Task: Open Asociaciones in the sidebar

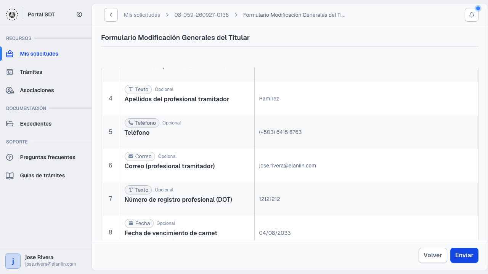Action: click(46, 90)
